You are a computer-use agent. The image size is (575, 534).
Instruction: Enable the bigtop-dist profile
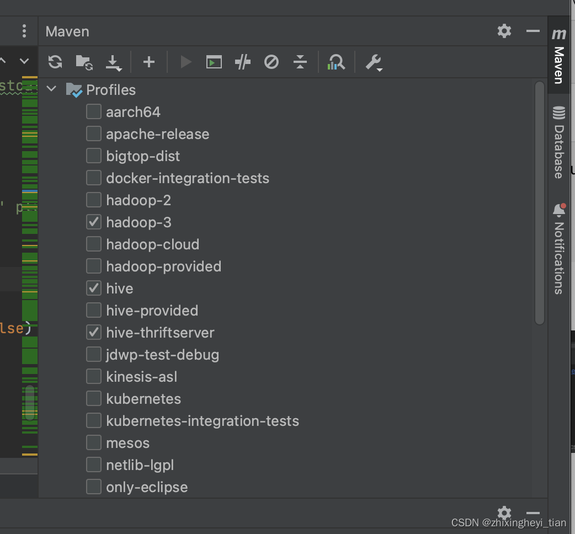[x=94, y=156]
